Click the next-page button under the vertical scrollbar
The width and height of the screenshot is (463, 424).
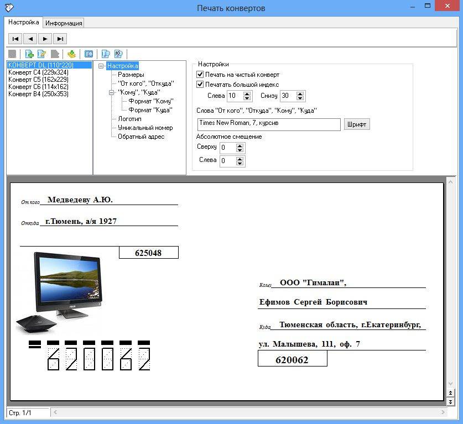pos(450,401)
